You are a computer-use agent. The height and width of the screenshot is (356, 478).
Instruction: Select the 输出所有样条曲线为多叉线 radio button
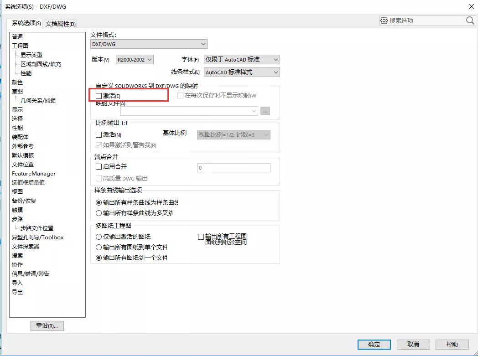click(x=98, y=212)
